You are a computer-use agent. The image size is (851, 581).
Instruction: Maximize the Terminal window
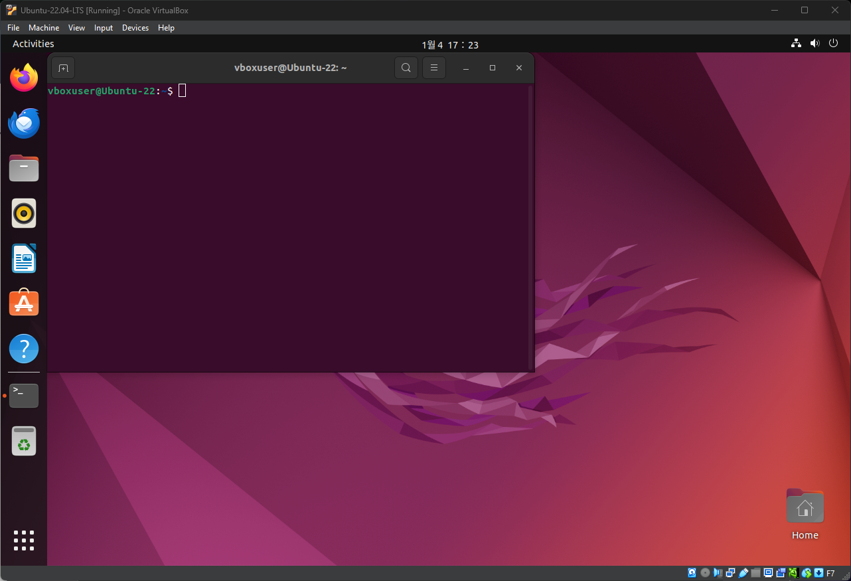click(493, 68)
